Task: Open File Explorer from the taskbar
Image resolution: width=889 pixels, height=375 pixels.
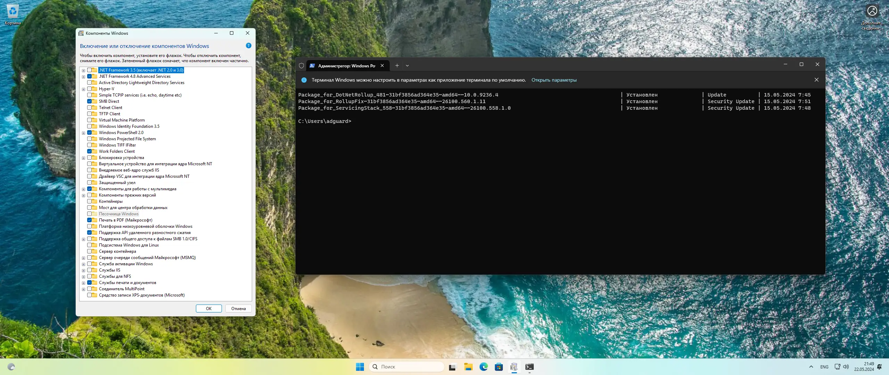Action: pyautogui.click(x=468, y=367)
